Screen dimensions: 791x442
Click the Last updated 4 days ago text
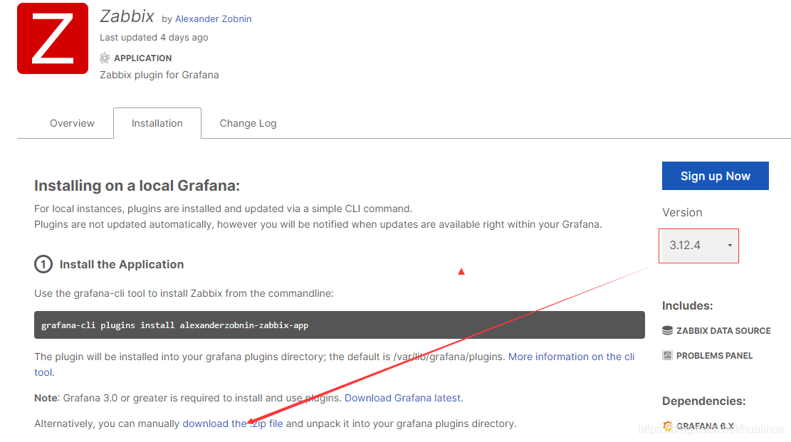[x=154, y=37]
